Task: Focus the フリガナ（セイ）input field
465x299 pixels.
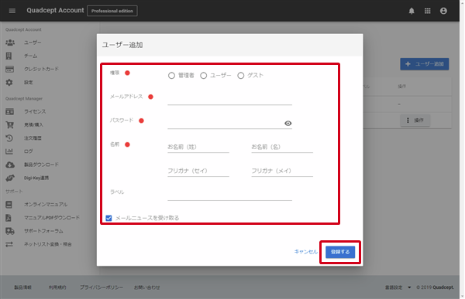Action: tap(198, 171)
